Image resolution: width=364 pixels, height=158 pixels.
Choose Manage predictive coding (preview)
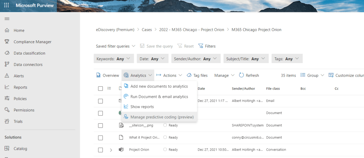point(162,117)
